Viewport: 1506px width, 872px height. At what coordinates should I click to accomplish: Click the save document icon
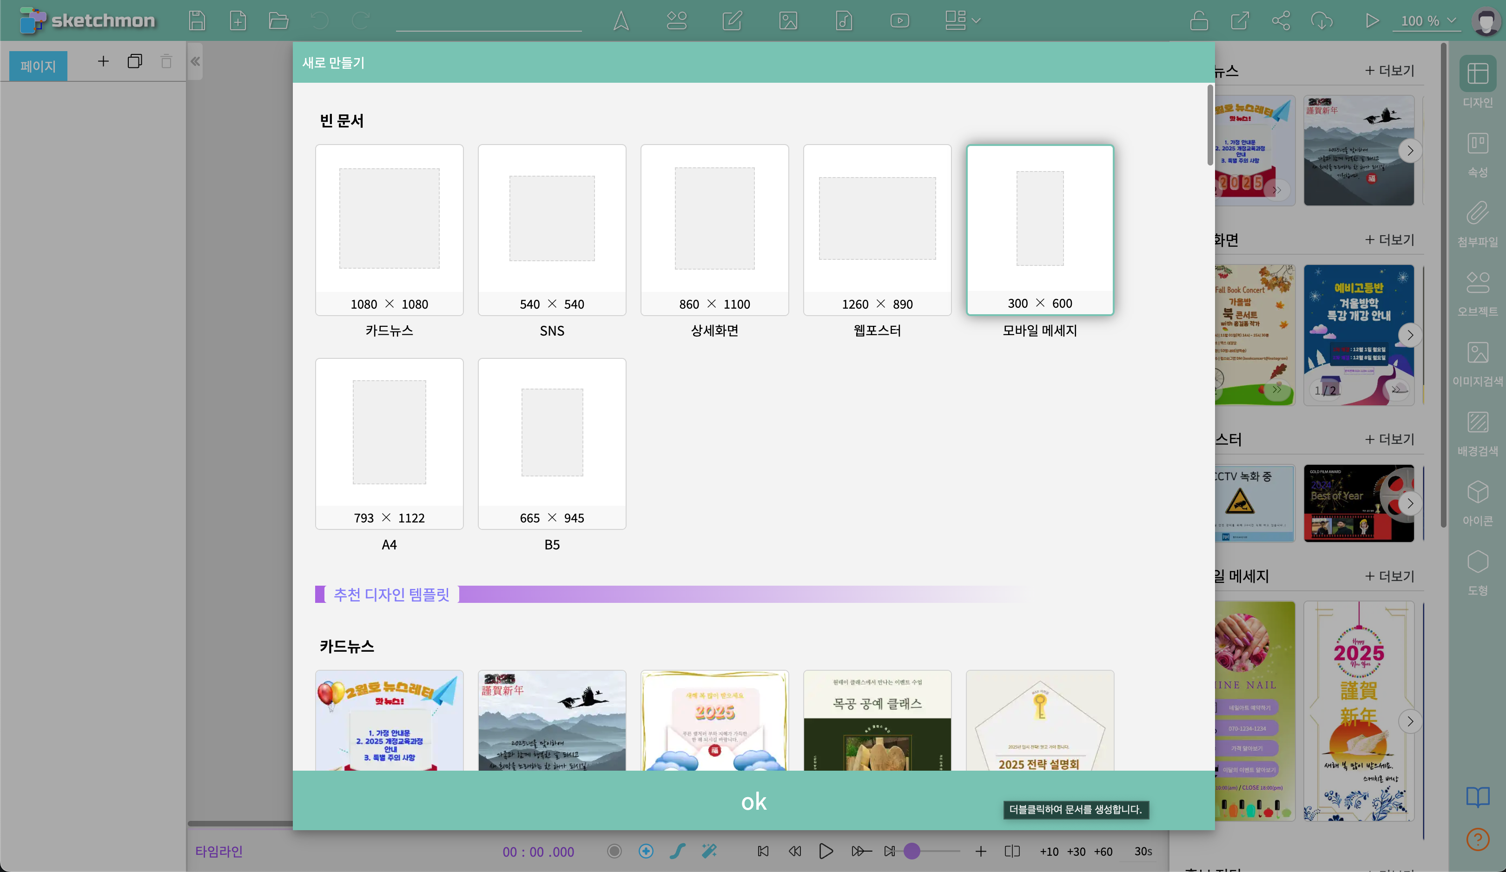(197, 20)
